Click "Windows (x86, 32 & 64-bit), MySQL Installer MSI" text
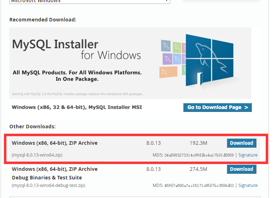280x198 pixels. point(77,107)
